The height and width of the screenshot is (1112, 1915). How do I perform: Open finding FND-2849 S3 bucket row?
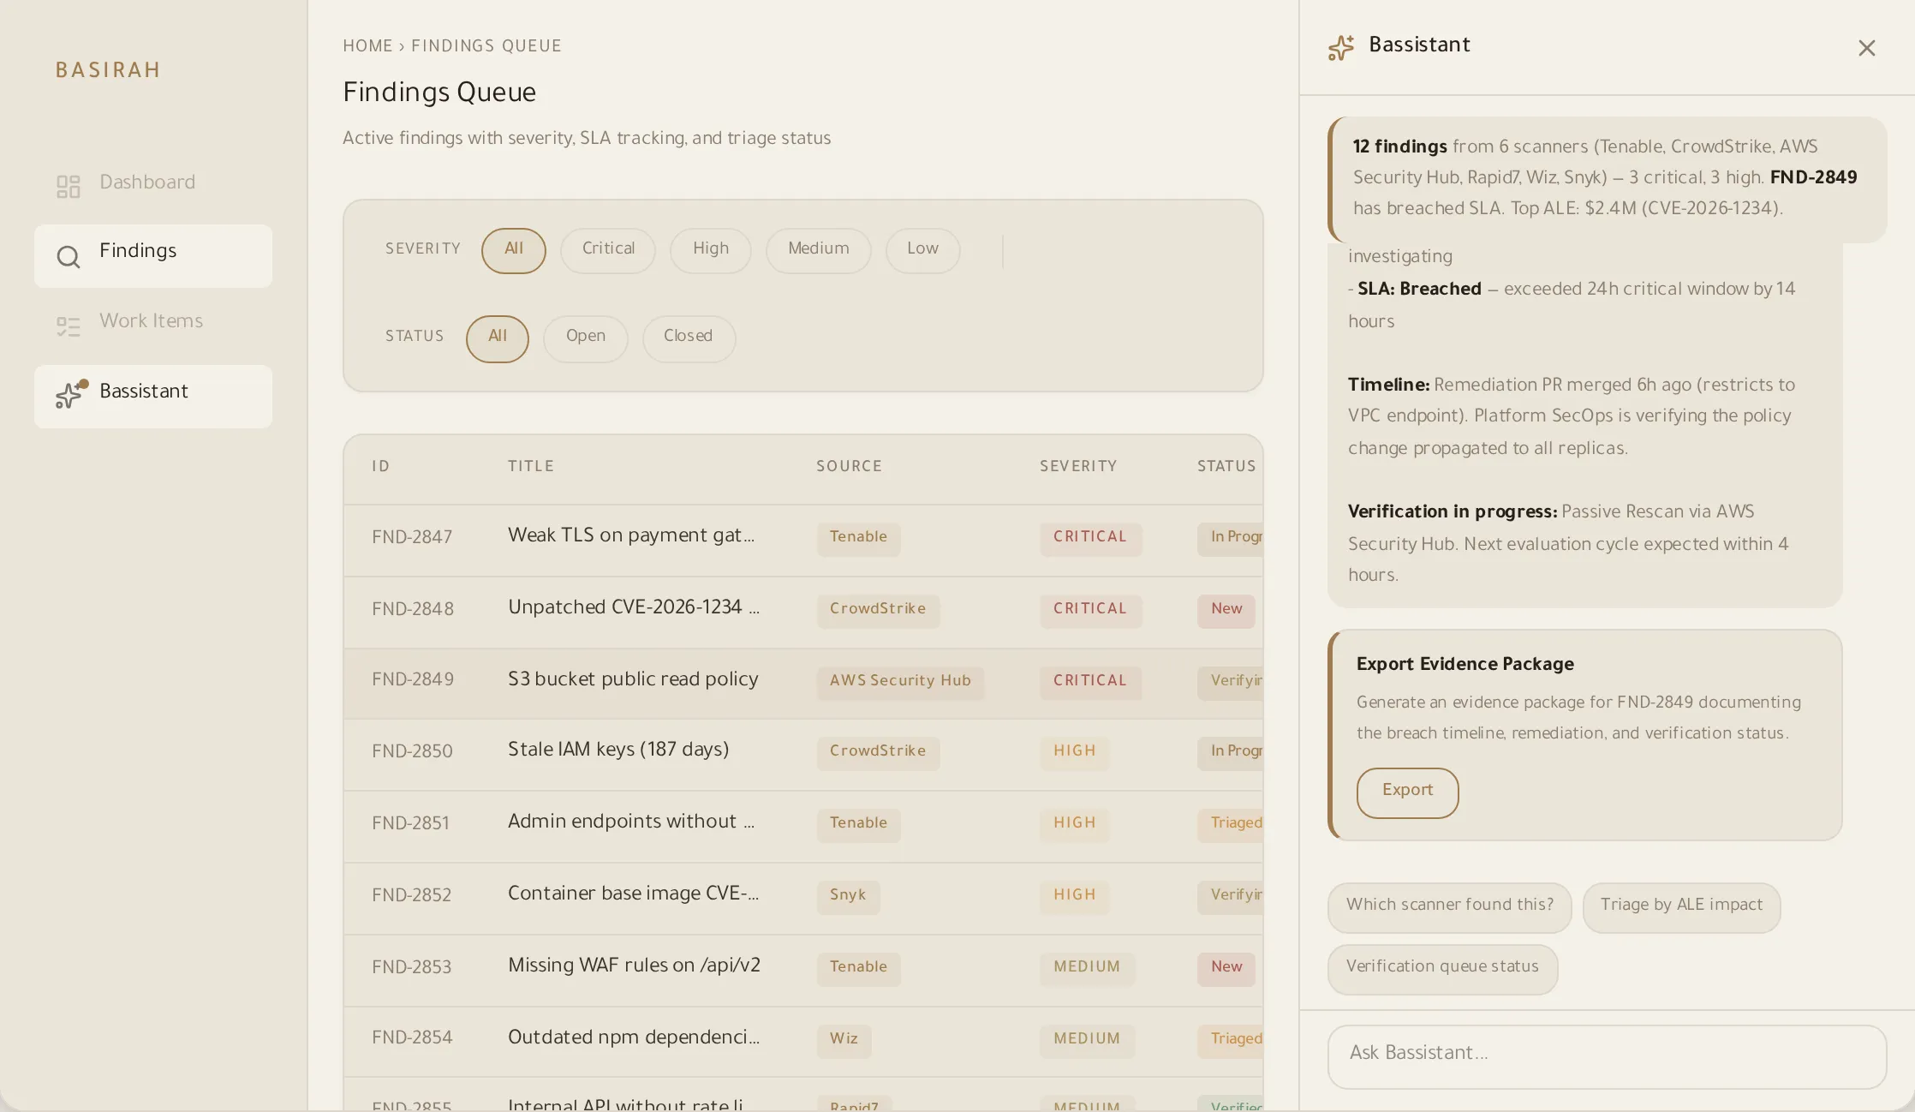632,681
